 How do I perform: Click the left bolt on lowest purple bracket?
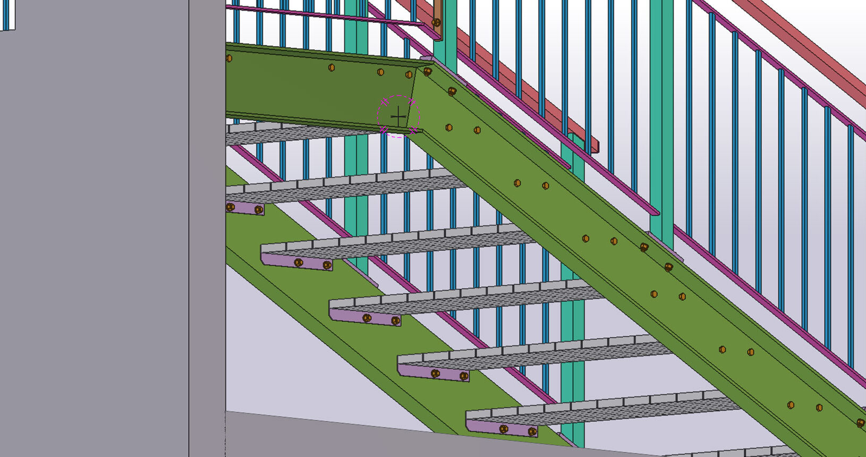tap(503, 429)
